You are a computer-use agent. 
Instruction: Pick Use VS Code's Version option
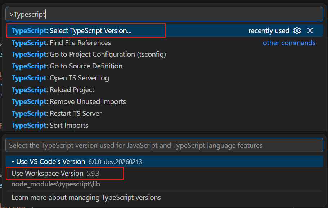pos(50,162)
